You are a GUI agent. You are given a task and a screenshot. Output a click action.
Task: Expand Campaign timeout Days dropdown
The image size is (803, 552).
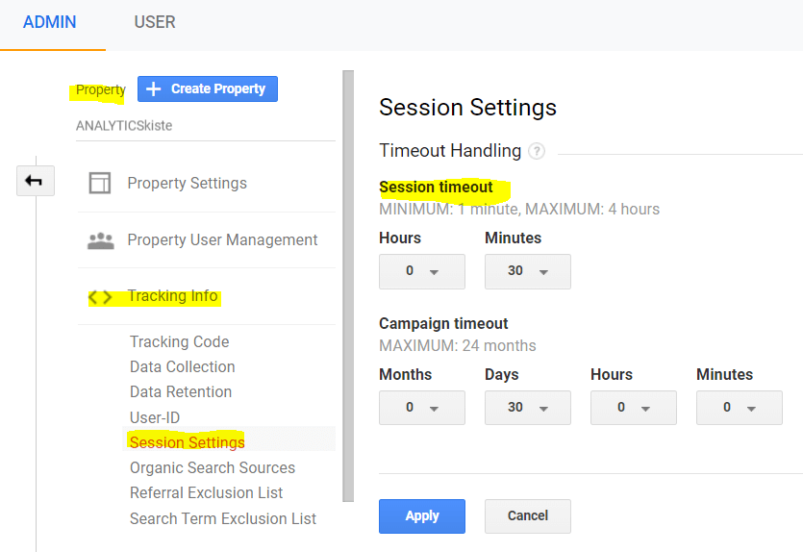click(527, 408)
